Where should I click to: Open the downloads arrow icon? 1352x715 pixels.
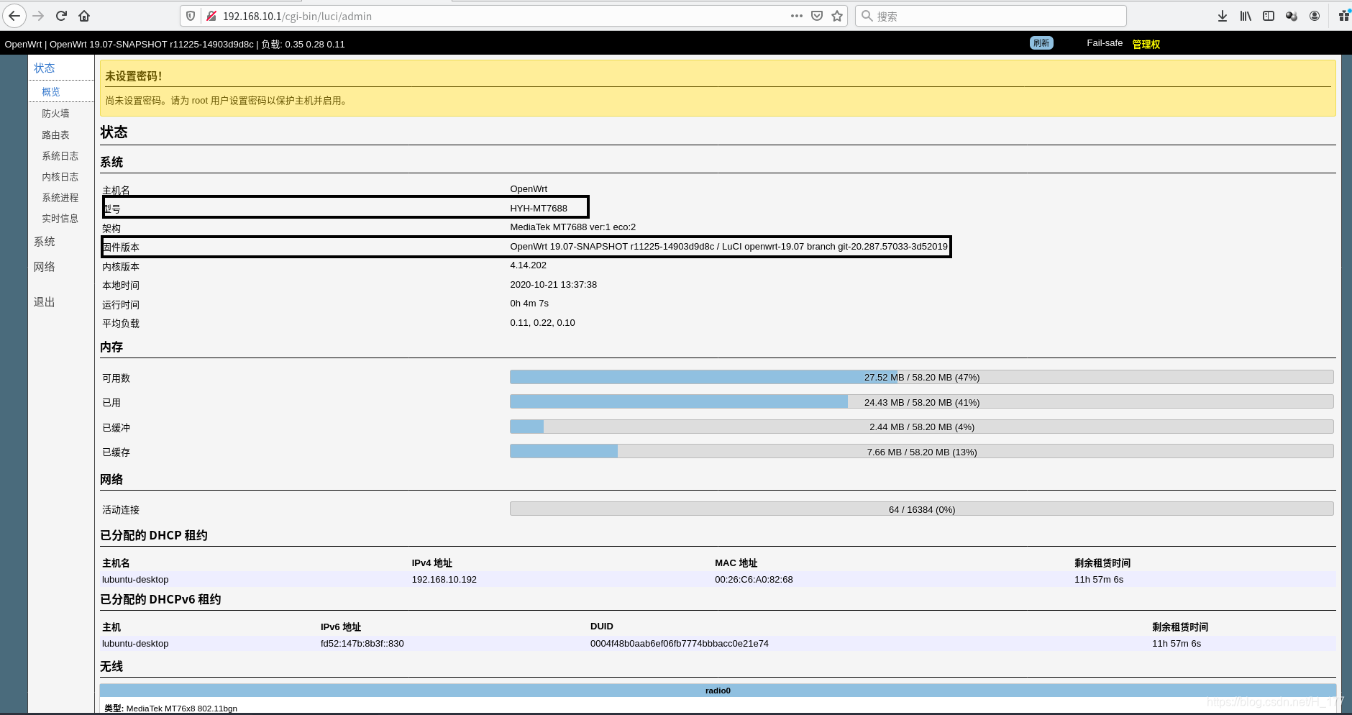click(1223, 16)
